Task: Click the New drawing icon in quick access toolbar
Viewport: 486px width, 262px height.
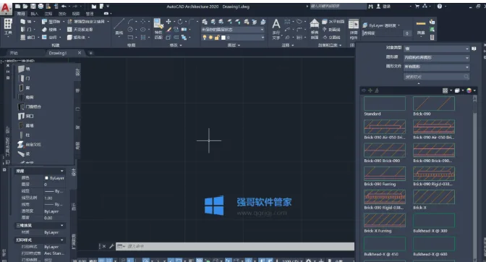Action: pos(18,7)
